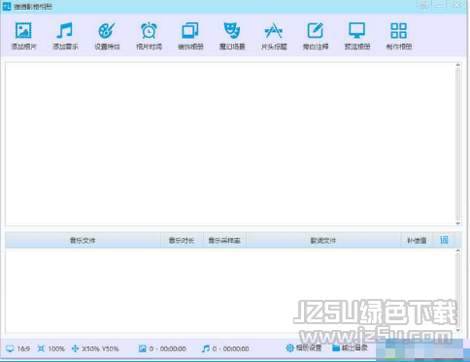Open the X50% Y50% position setting
The image size is (470, 362).
point(95,348)
